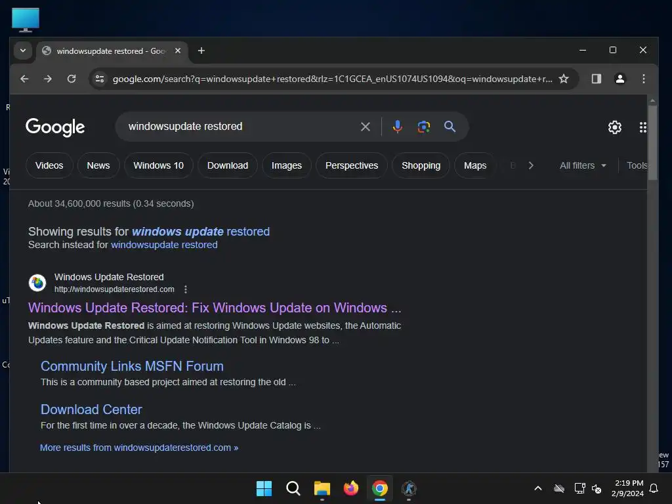
Task: Open the search Tools option
Action: (x=637, y=165)
